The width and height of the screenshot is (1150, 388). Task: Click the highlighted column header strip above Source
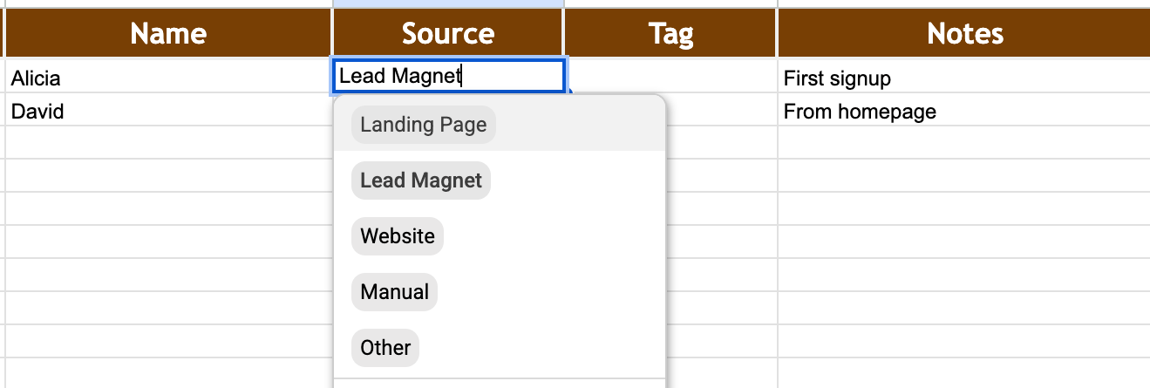click(448, 4)
